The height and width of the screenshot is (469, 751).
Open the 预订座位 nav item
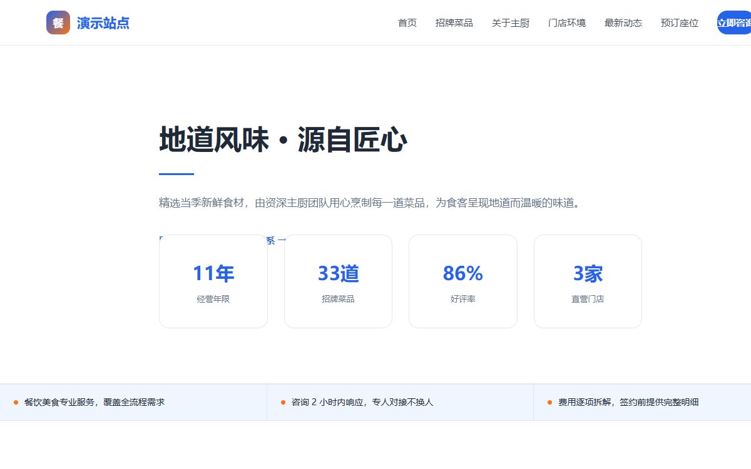(680, 23)
